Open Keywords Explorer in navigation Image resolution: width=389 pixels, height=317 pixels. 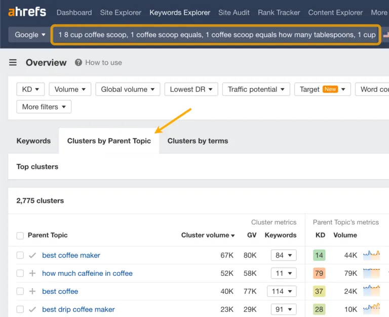(x=180, y=12)
